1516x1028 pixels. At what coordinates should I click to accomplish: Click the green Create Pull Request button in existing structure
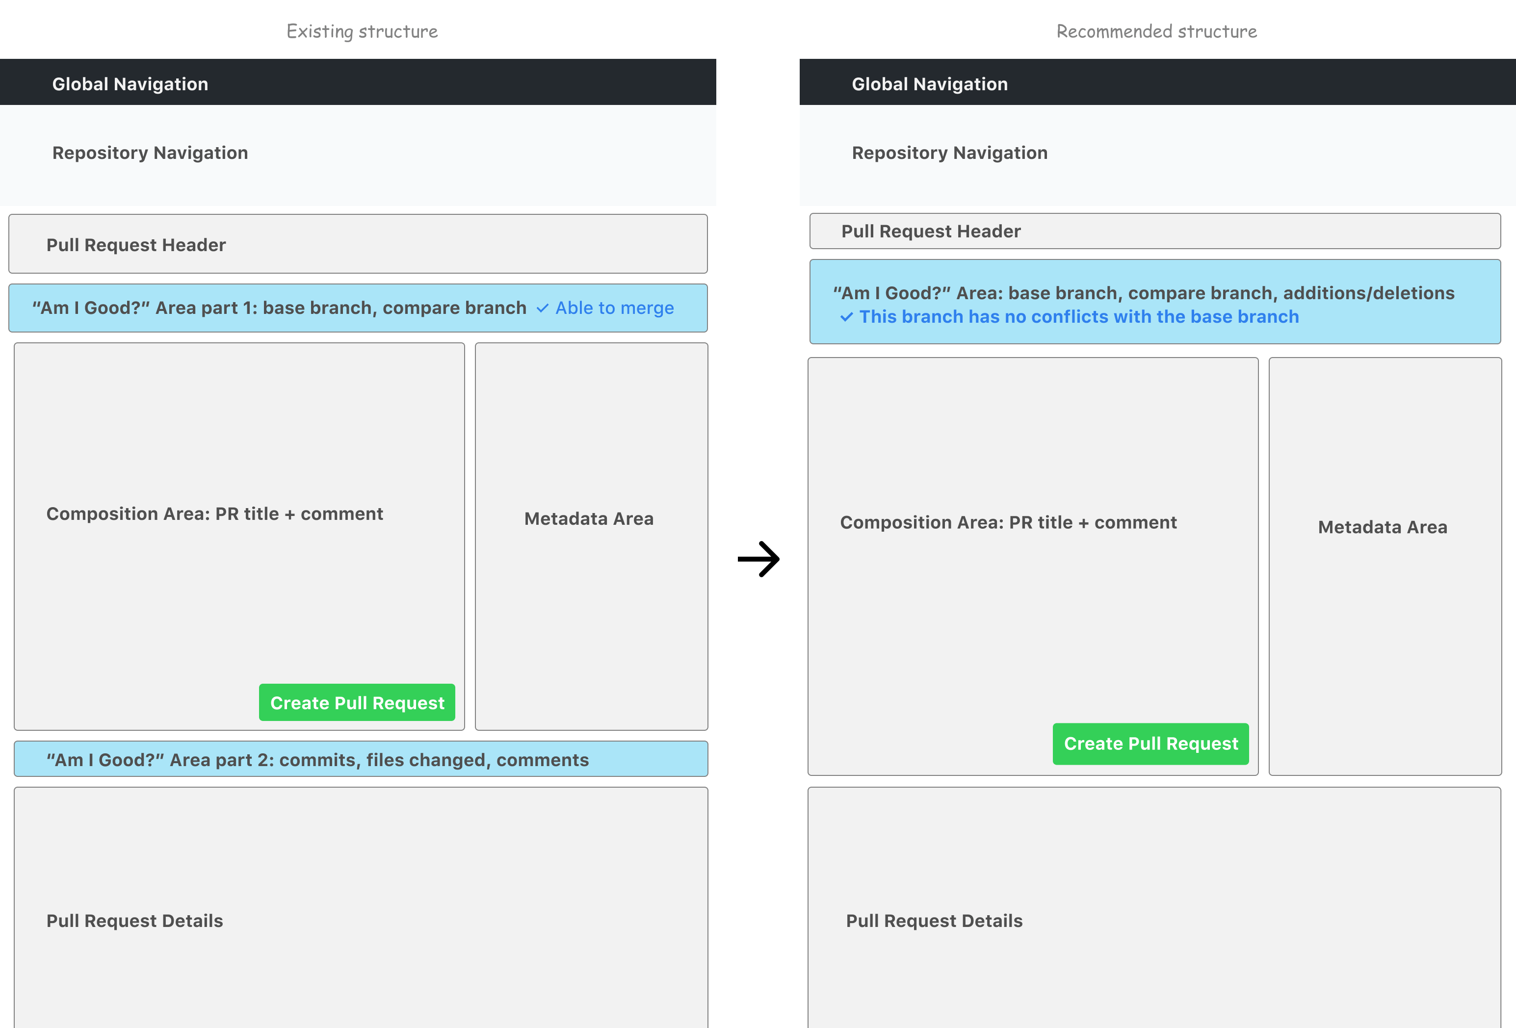(357, 702)
